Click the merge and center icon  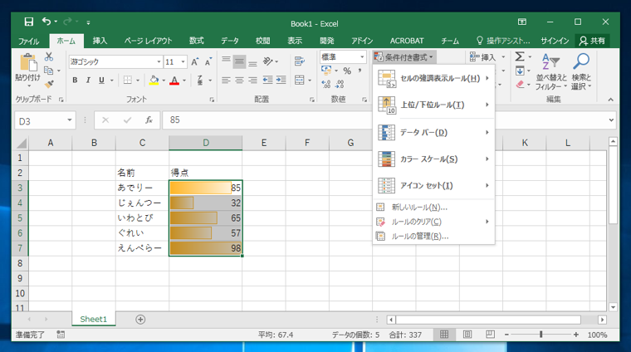pyautogui.click(x=300, y=80)
